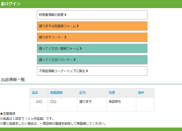Click chevron beside 不用品情報コーナートップに戻る
The width and height of the screenshot is (182, 131).
point(87,71)
